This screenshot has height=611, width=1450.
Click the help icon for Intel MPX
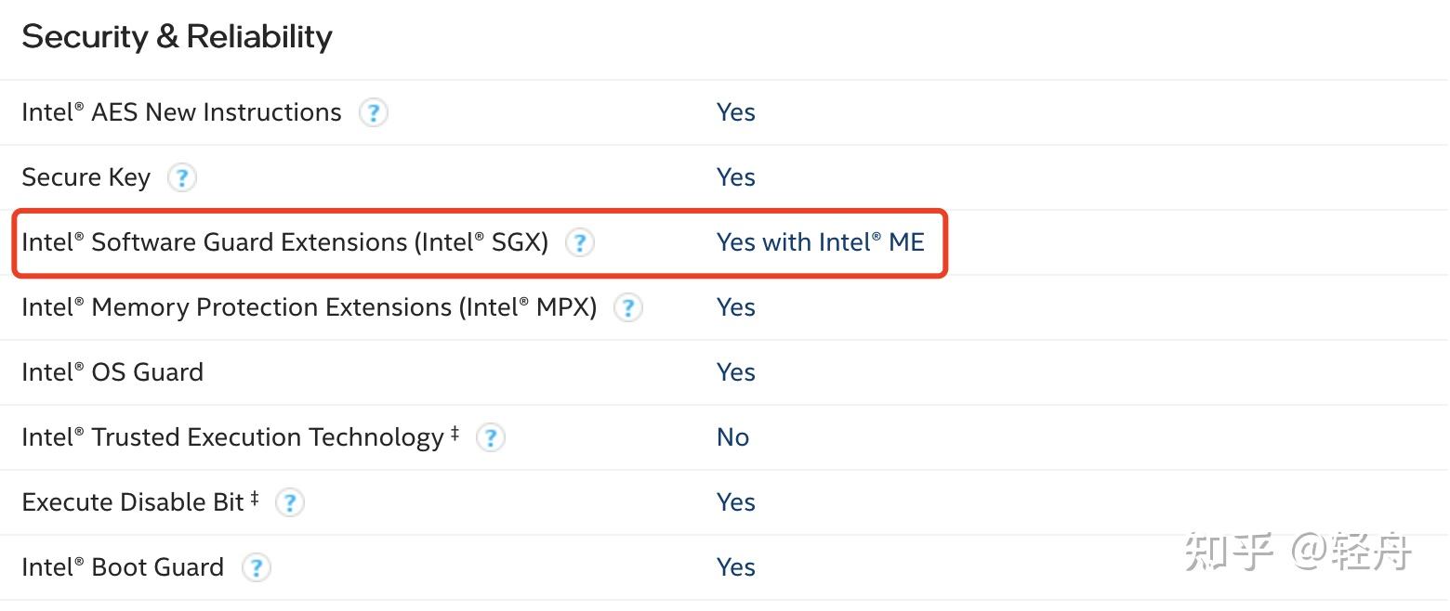[628, 307]
